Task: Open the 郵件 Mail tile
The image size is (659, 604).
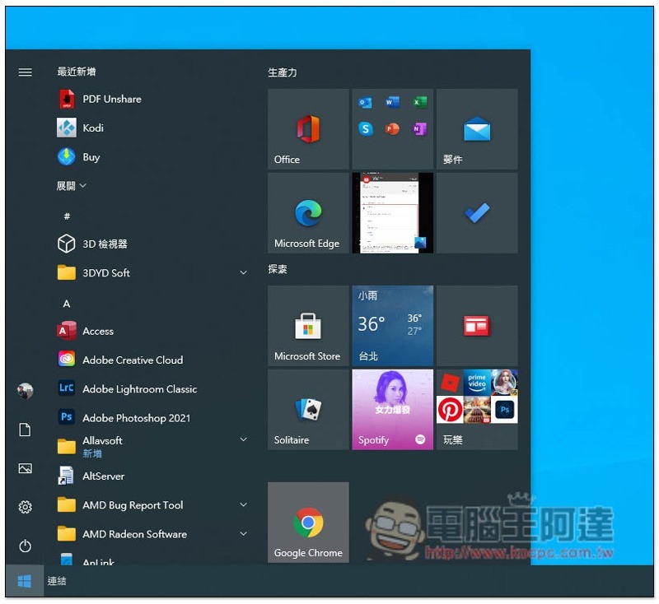Action: (477, 129)
